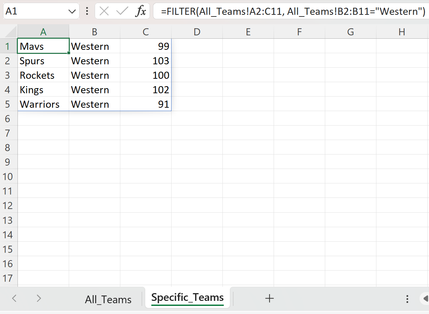Add a new sheet with the plus icon

269,298
